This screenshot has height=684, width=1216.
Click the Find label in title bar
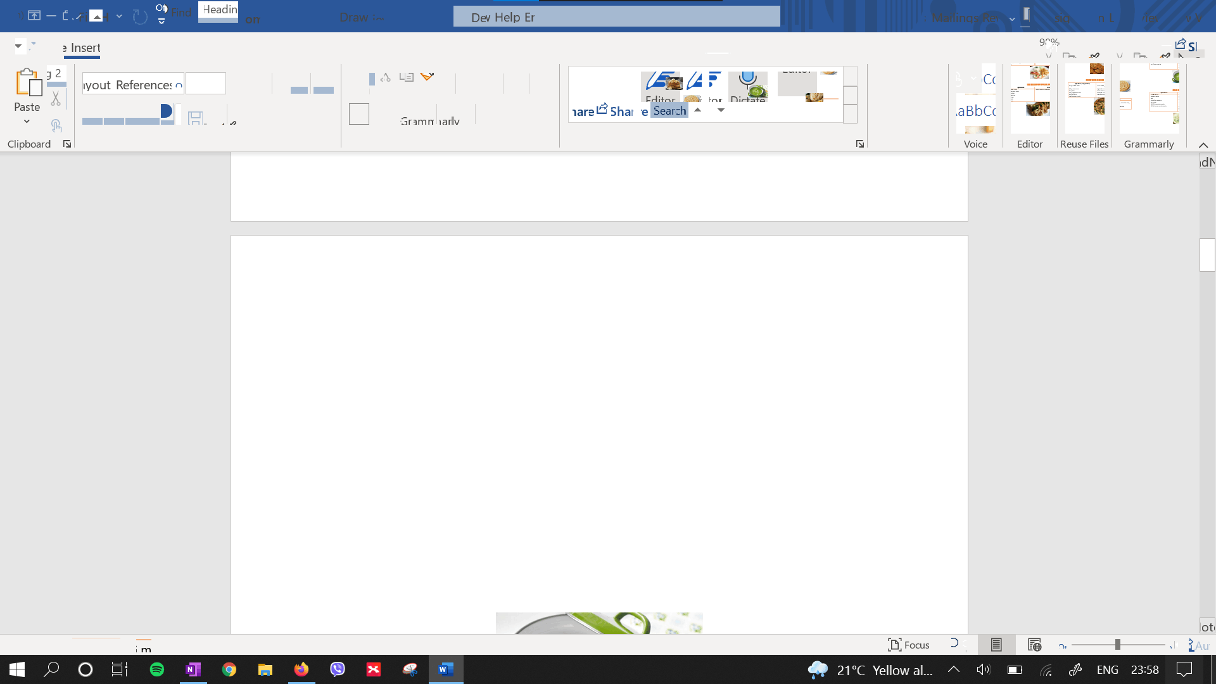[x=181, y=13]
